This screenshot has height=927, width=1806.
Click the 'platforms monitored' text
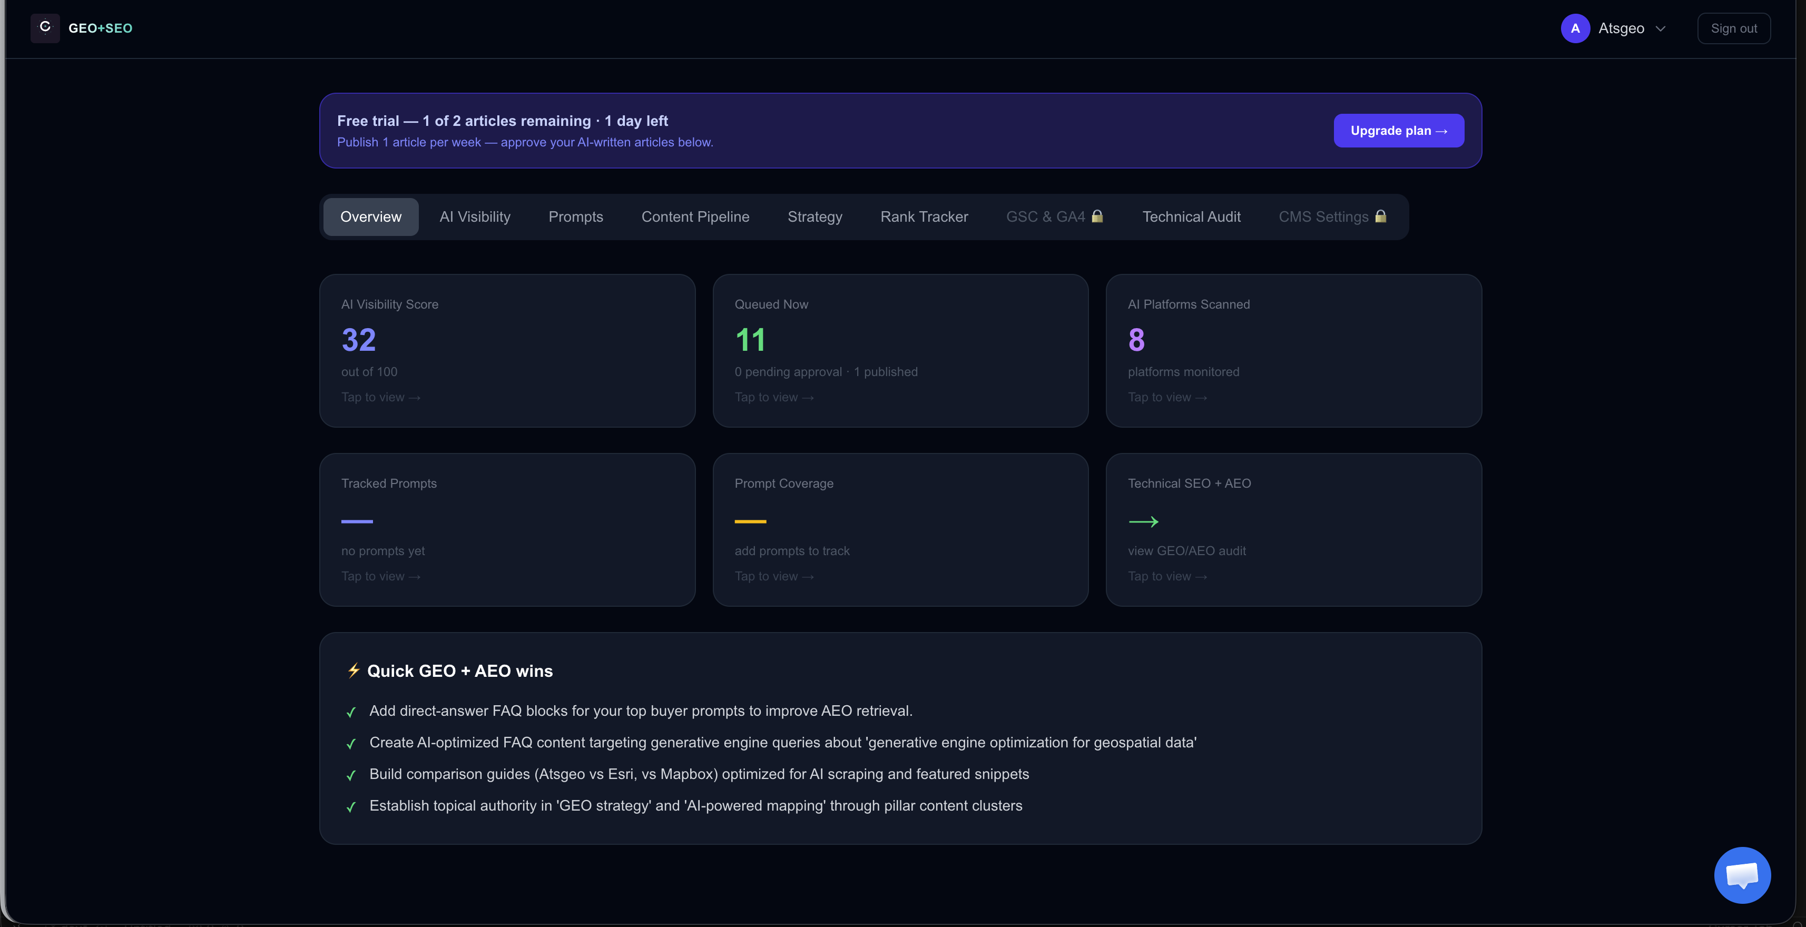coord(1183,372)
